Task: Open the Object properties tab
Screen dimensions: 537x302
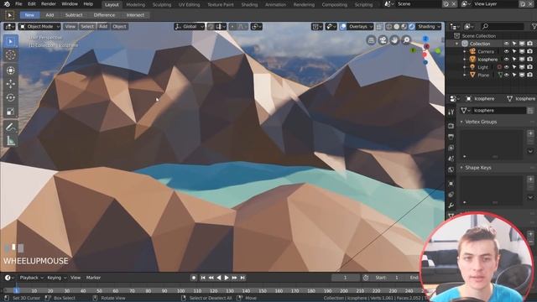Action: pyautogui.click(x=451, y=184)
